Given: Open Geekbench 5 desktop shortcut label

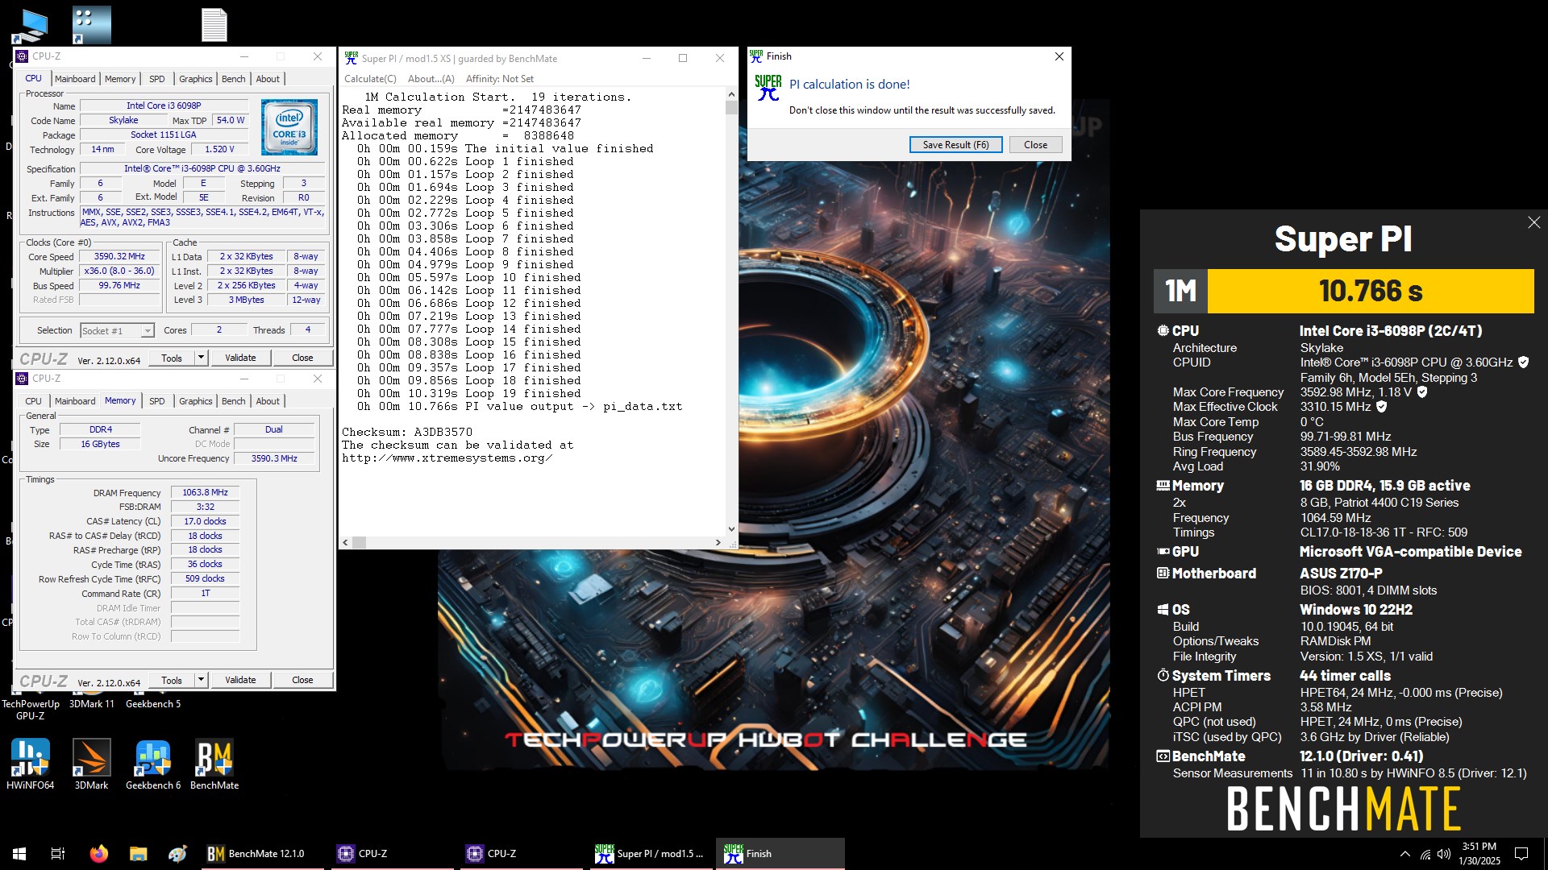Looking at the screenshot, I should click(x=153, y=704).
